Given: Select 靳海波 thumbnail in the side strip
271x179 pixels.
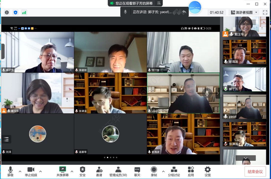Looking at the screenshot, I should (x=244, y=52).
